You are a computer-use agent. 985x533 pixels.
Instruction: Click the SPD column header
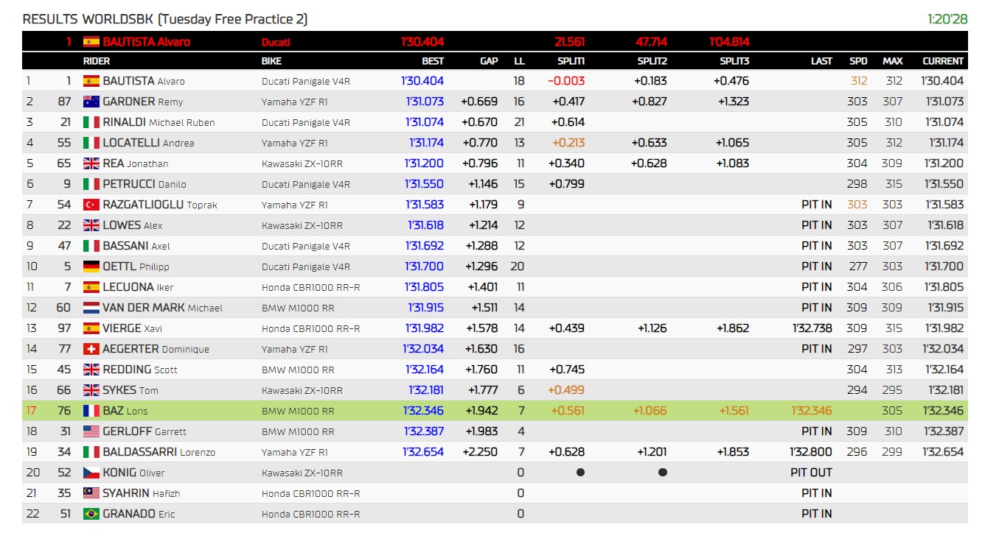[858, 61]
